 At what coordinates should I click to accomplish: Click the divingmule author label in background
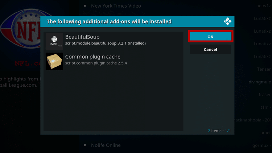[260, 82]
